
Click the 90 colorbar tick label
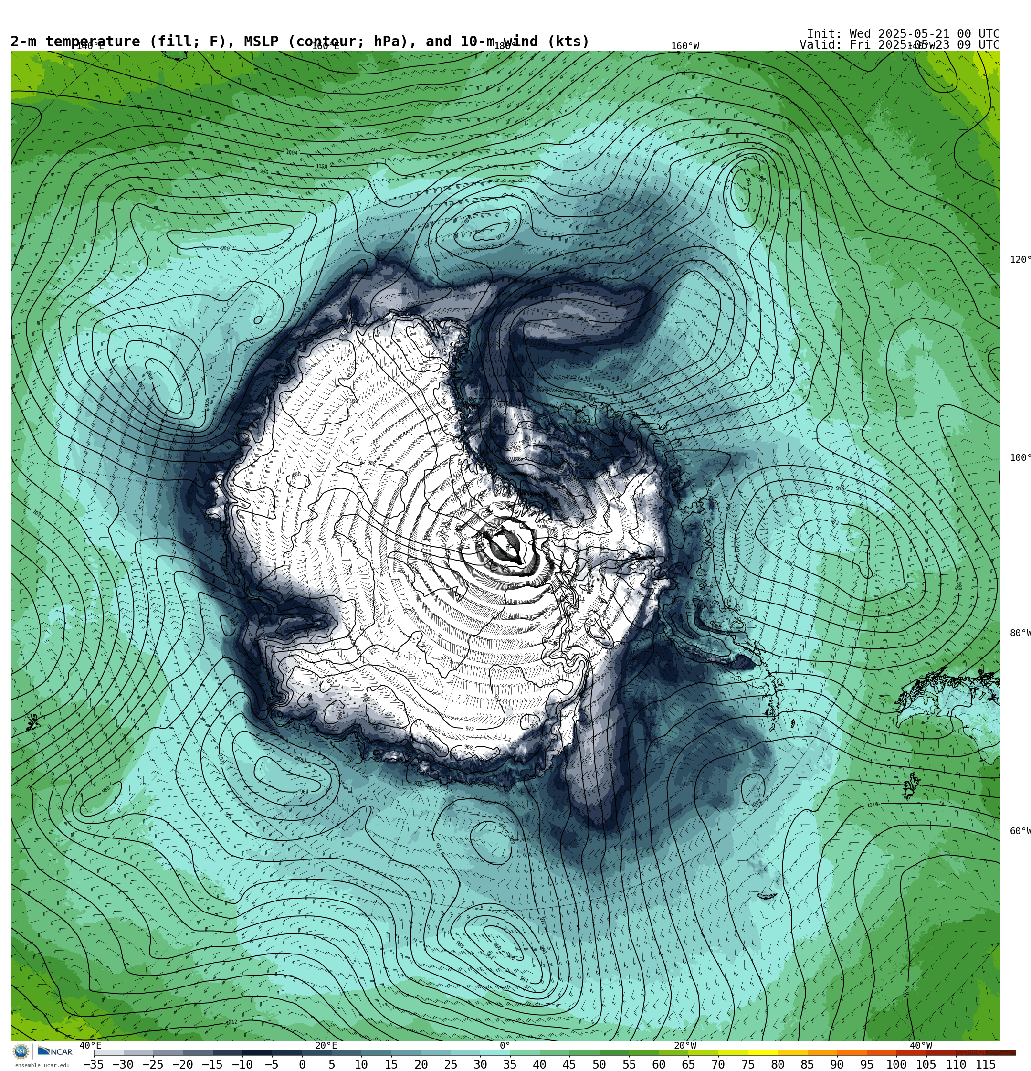tap(836, 1064)
